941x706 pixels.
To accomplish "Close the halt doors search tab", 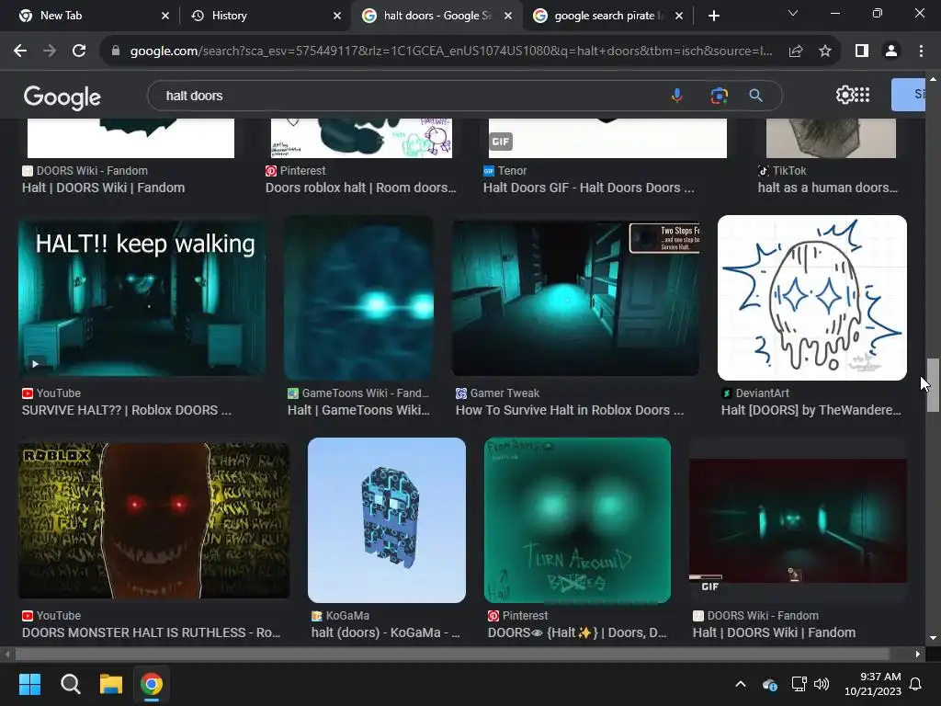I will click(508, 16).
